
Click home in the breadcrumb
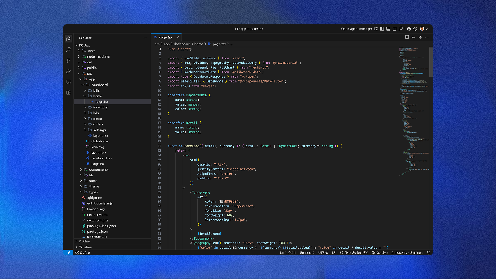click(x=199, y=44)
